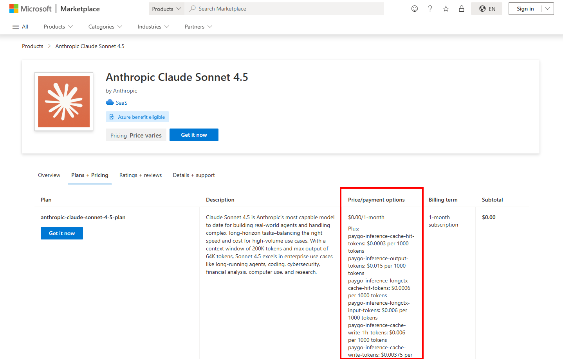Screen dimensions: 563x359
Task: Click Get it now for anthropic-claude-sonnet-4-5-plan
Action: (x=62, y=233)
